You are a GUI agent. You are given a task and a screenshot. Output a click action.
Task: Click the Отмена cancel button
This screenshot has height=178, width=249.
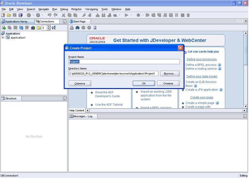168,83
